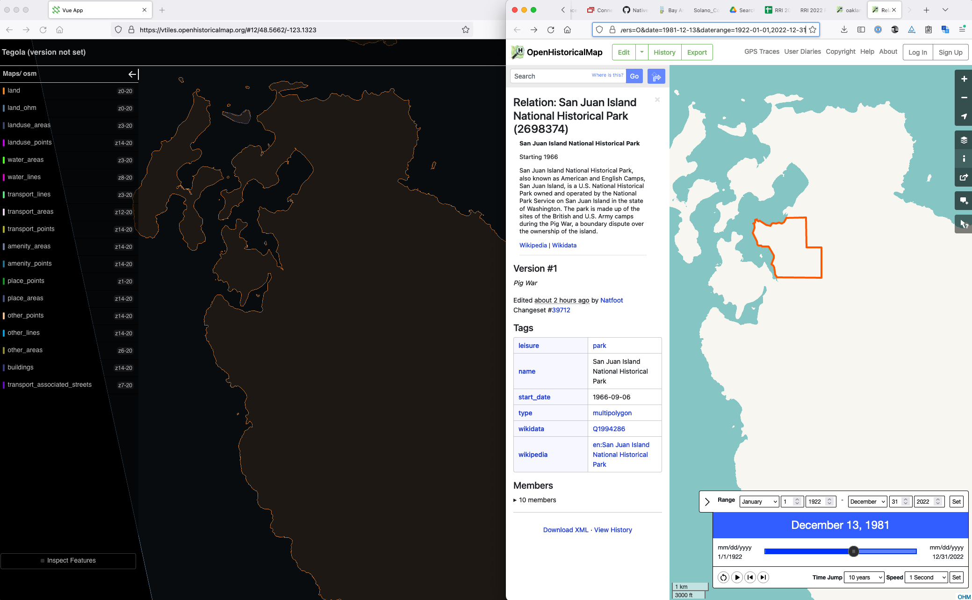Open the Wikidata link

[564, 245]
